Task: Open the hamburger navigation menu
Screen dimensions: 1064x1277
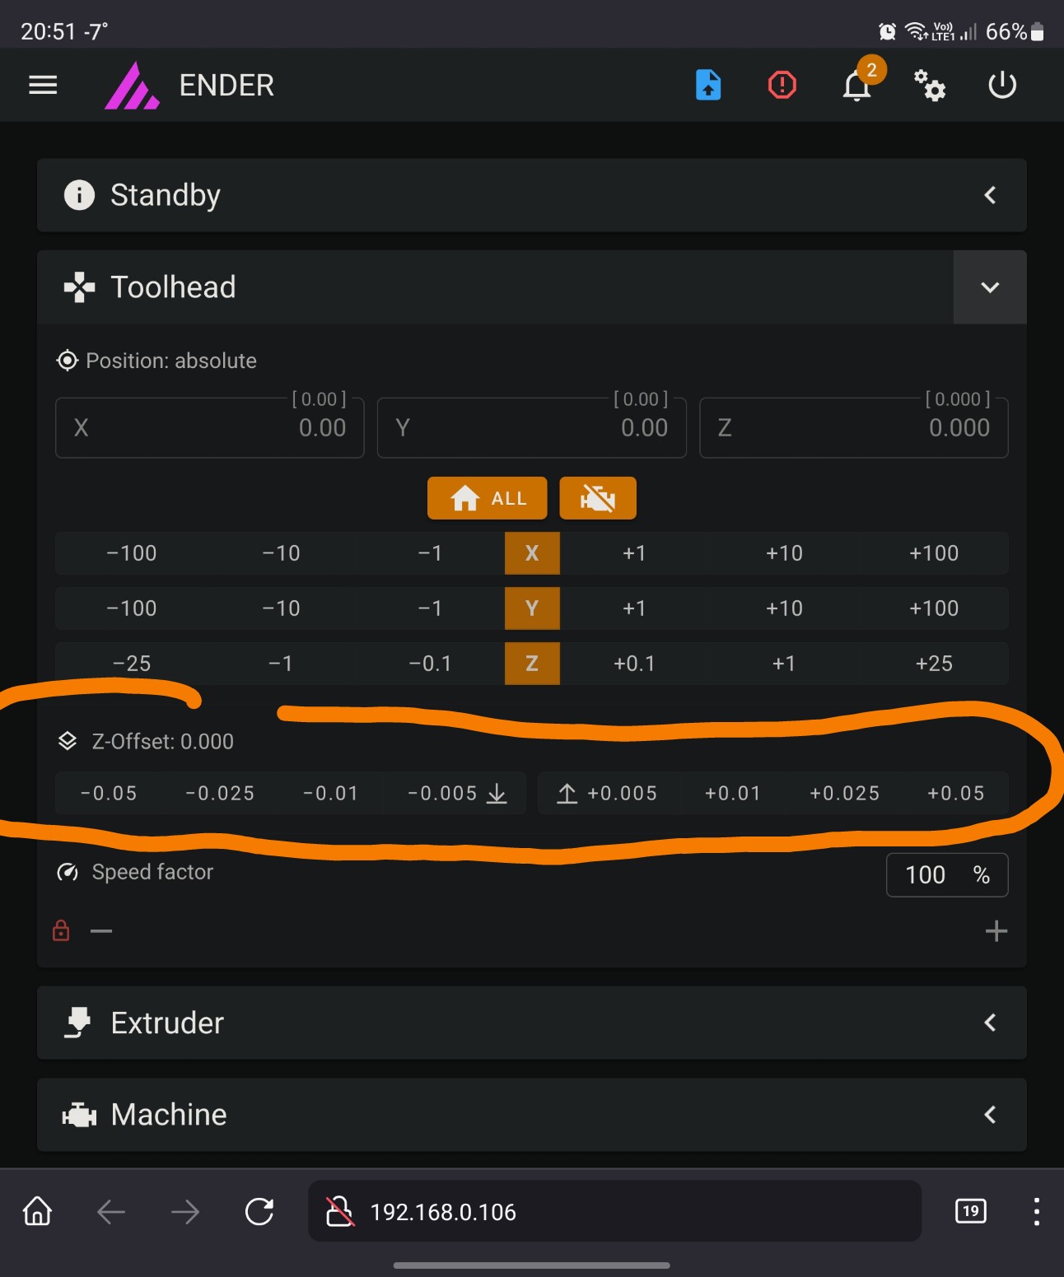Action: tap(43, 85)
